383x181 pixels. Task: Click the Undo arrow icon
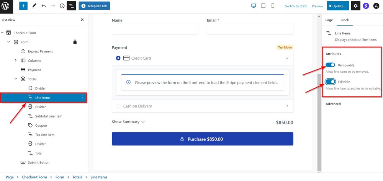[43, 6]
